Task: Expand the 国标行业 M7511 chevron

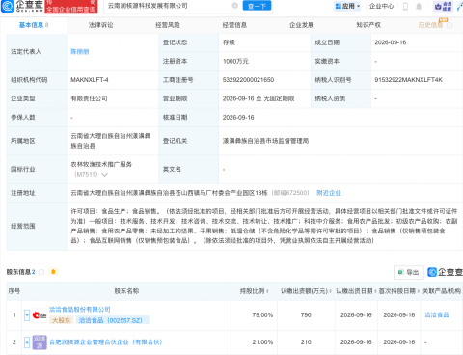Action: click(x=104, y=175)
